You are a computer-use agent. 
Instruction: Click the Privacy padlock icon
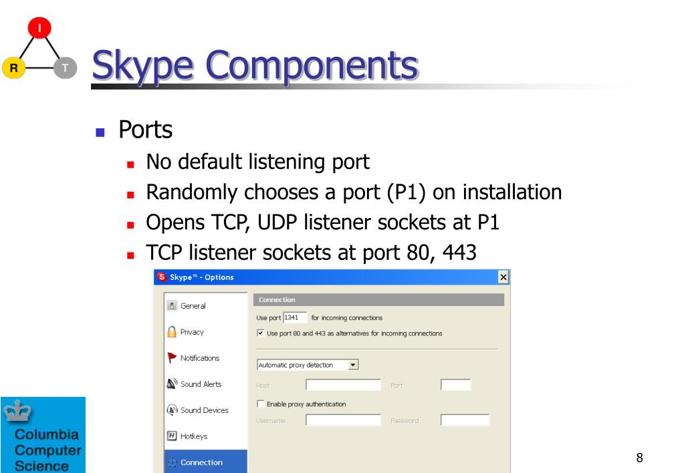tap(172, 332)
